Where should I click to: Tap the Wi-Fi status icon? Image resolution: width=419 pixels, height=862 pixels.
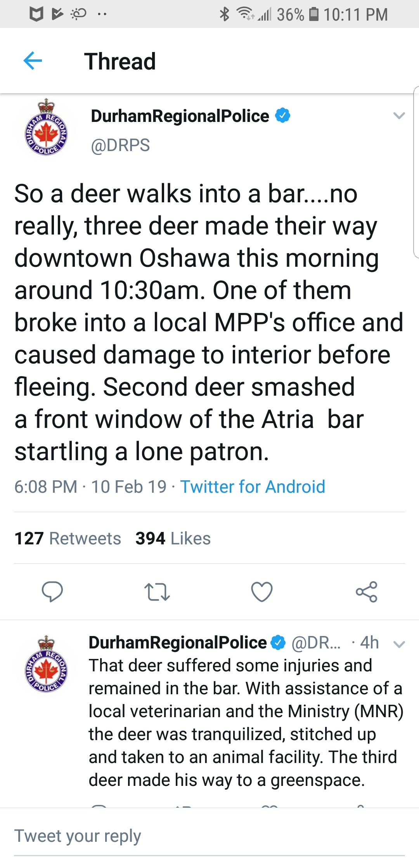coord(245,14)
